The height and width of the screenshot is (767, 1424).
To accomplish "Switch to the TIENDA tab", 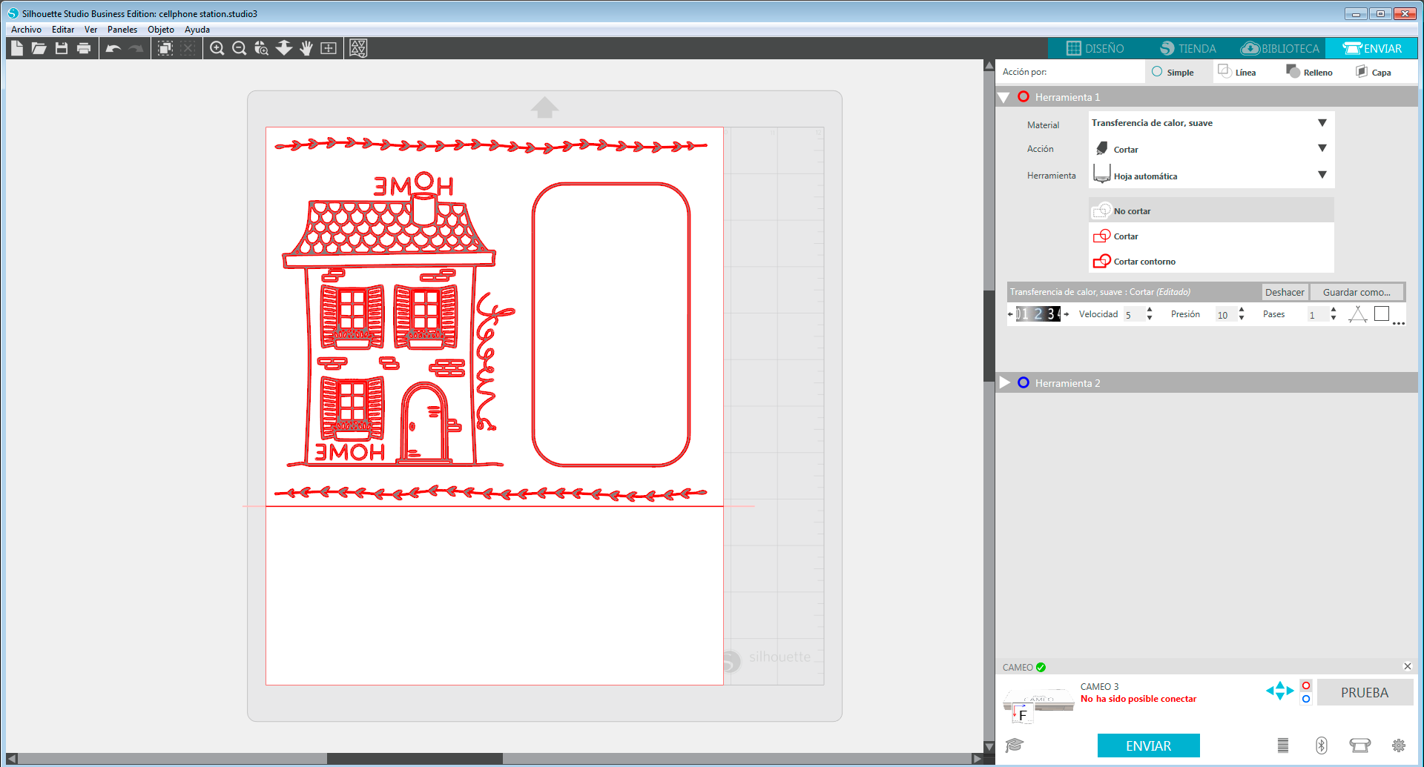I will 1187,48.
